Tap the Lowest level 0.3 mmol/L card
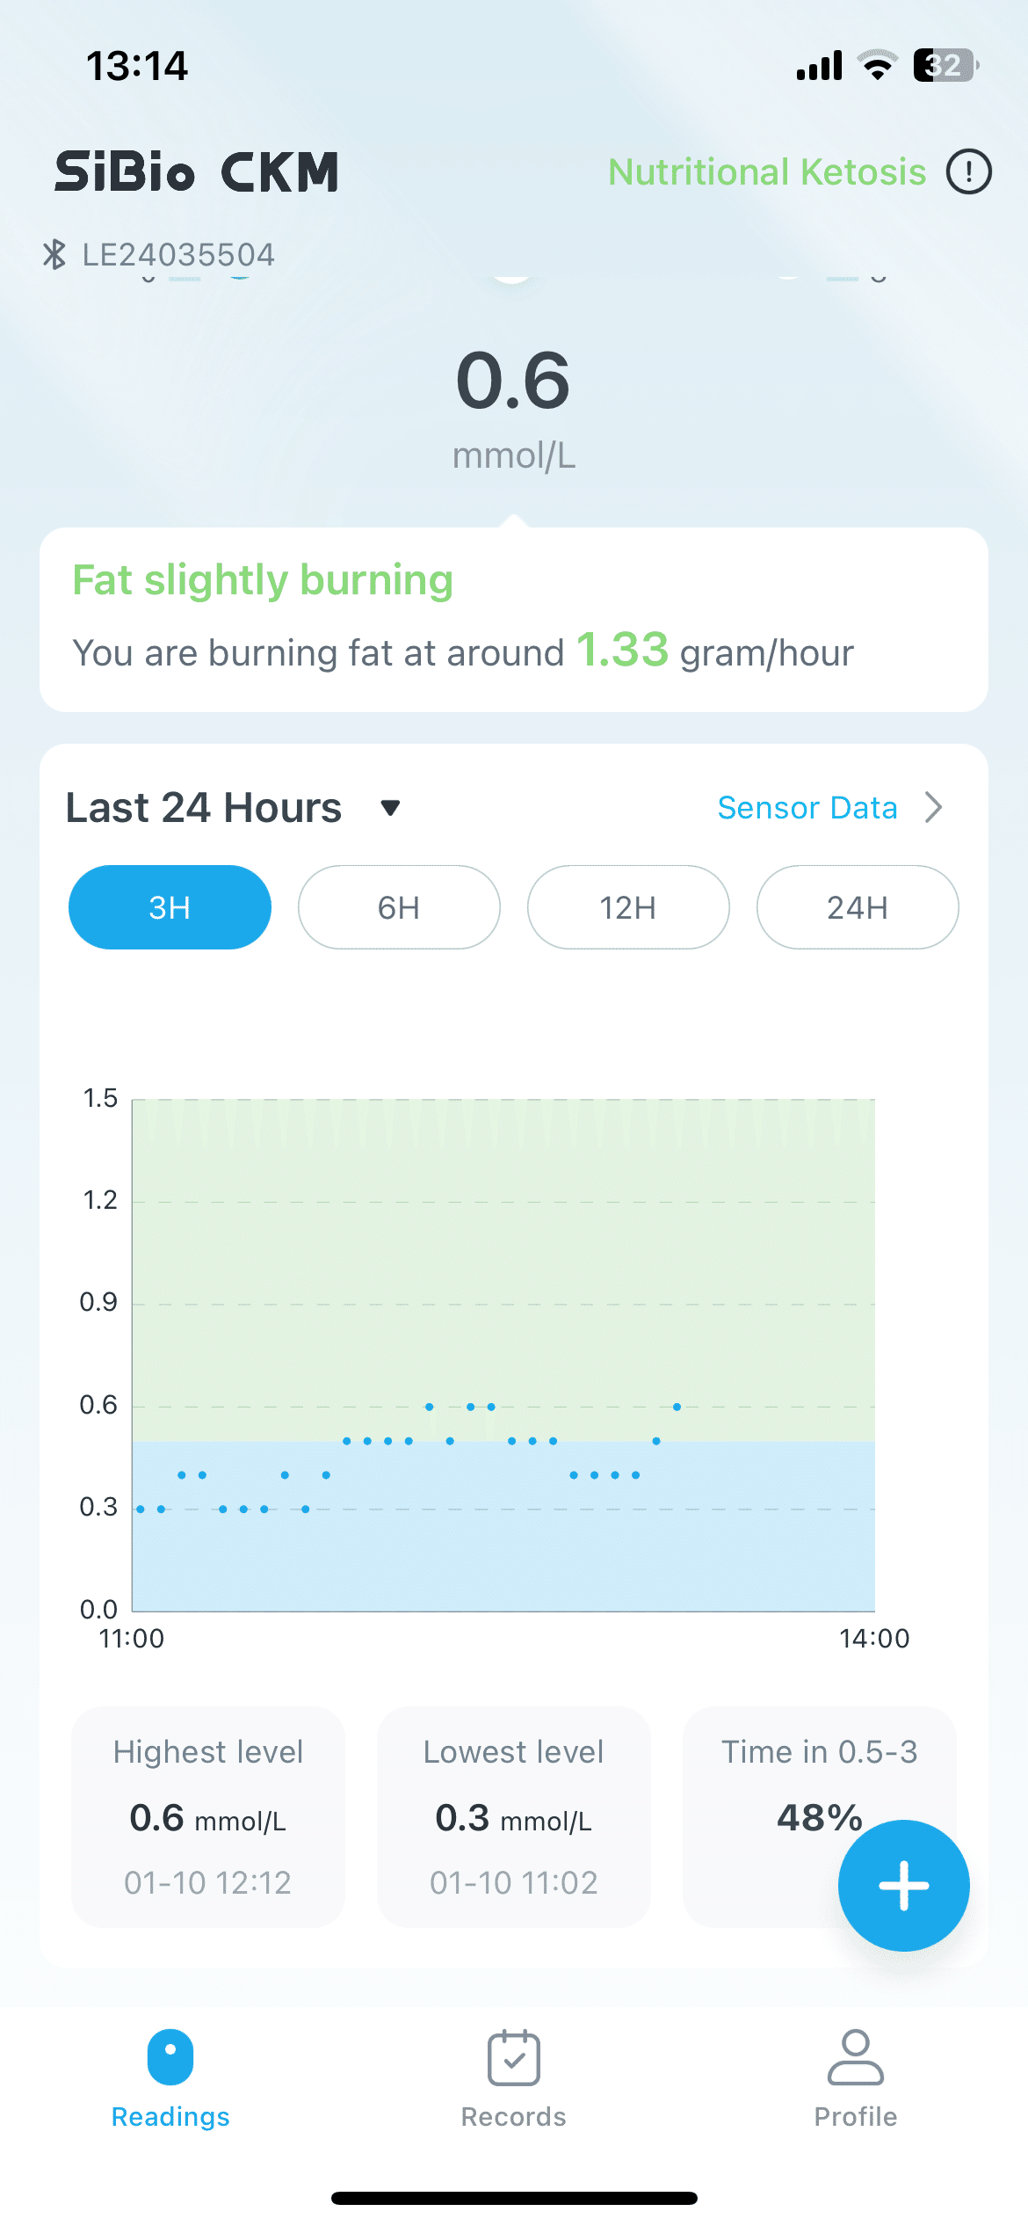The height and width of the screenshot is (2226, 1028). [514, 1817]
